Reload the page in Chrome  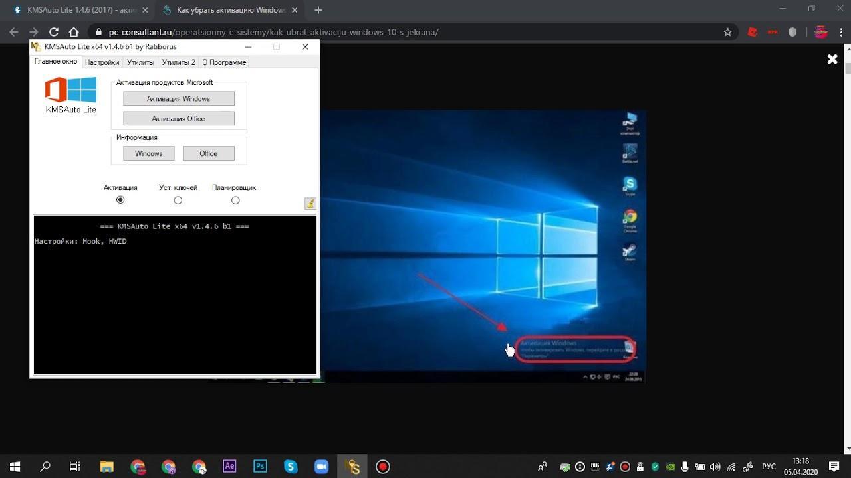(54, 32)
